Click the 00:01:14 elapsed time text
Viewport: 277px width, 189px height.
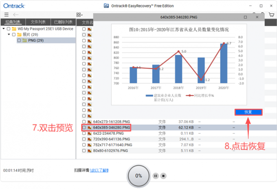[18, 170]
